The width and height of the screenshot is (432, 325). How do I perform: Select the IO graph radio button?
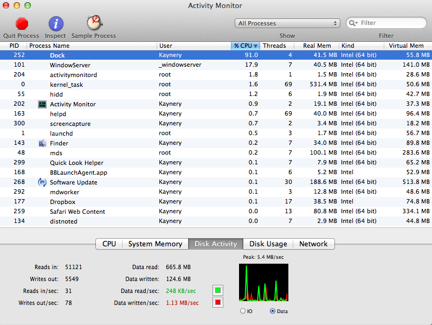coord(243,311)
